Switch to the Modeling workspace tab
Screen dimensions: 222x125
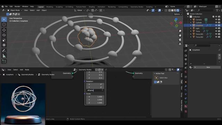point(50,7)
